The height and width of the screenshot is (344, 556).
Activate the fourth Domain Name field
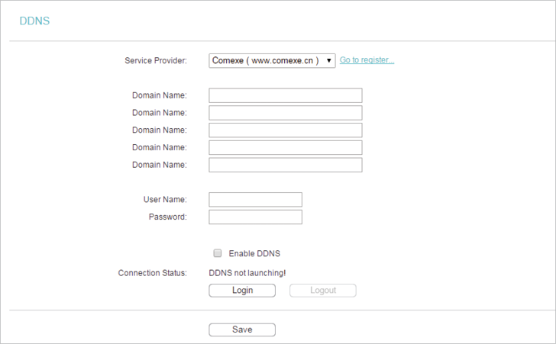point(286,147)
